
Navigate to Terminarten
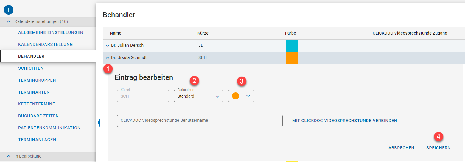34,92
